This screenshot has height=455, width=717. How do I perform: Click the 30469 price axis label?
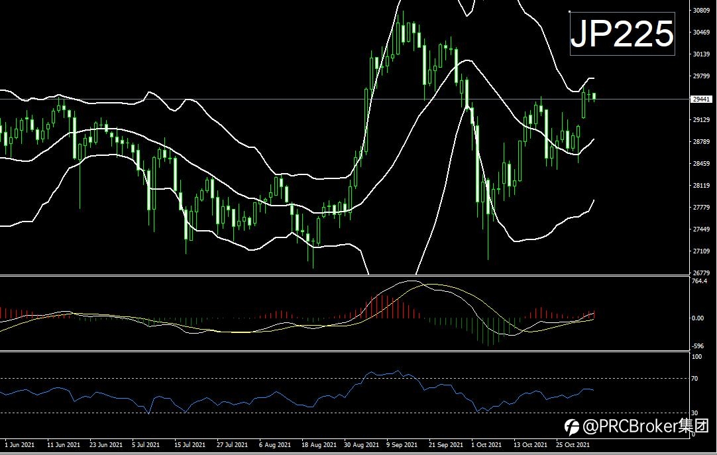pyautogui.click(x=702, y=32)
